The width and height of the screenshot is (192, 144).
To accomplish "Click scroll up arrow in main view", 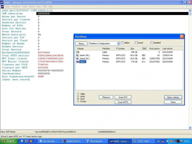I will click(190, 11).
